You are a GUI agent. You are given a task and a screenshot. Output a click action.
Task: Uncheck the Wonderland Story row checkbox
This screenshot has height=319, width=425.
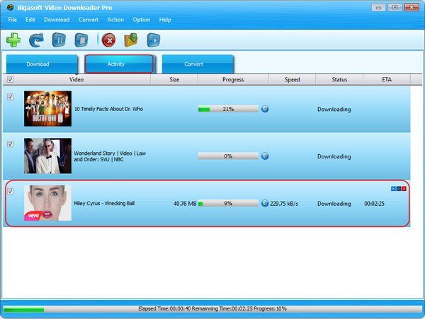10,144
